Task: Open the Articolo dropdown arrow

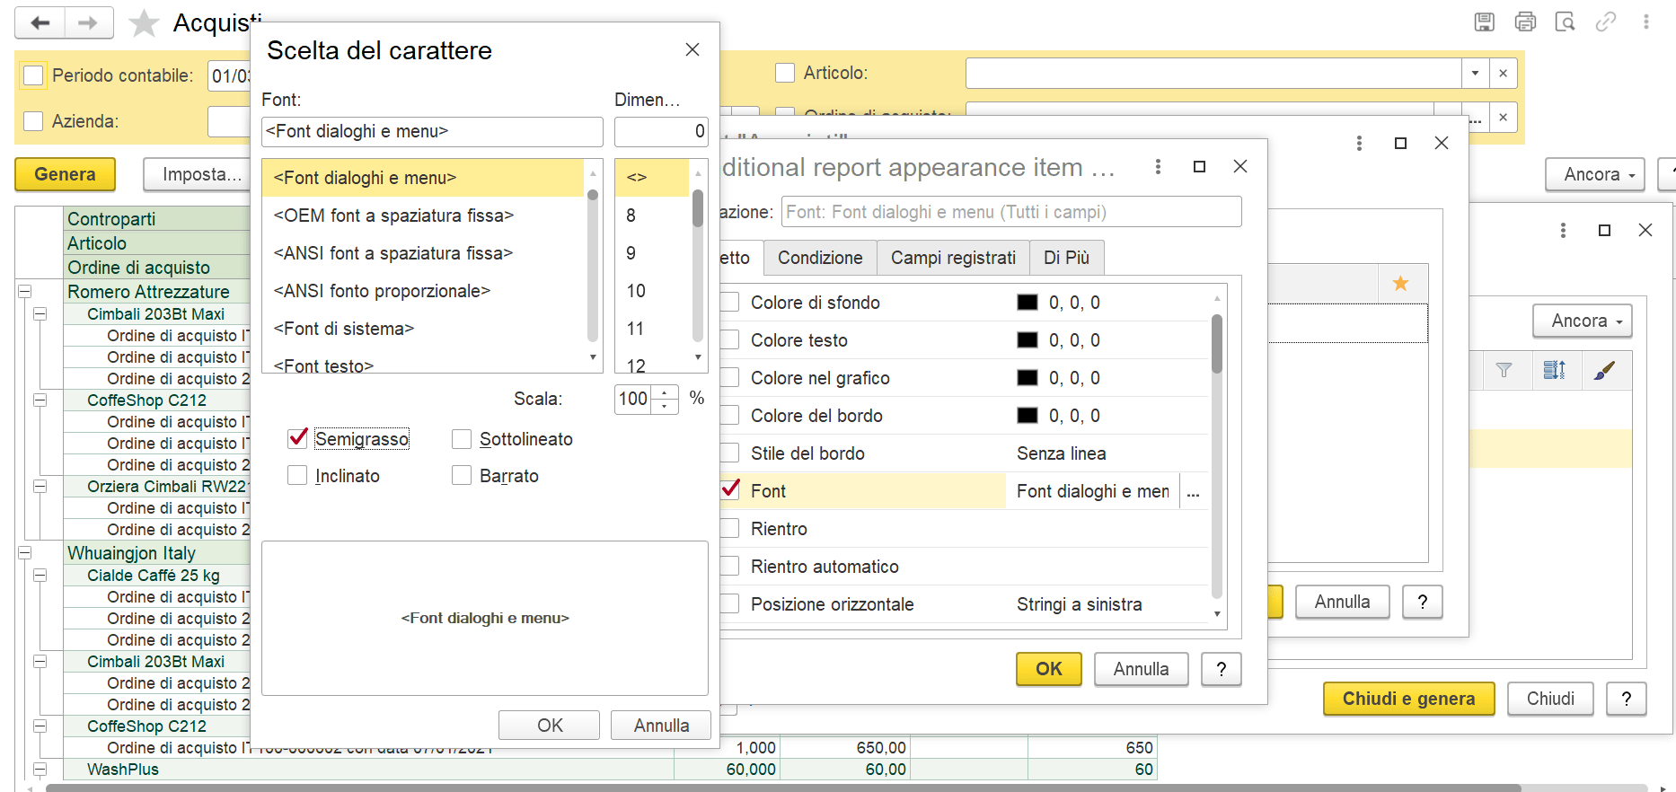Action: pyautogui.click(x=1475, y=73)
